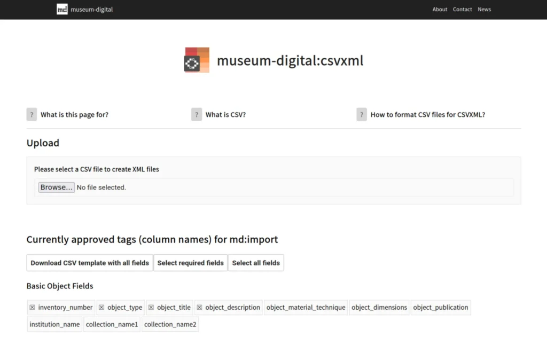The height and width of the screenshot is (337, 547).
Task: Expand 'What is this page for?' help
Action: 74,114
